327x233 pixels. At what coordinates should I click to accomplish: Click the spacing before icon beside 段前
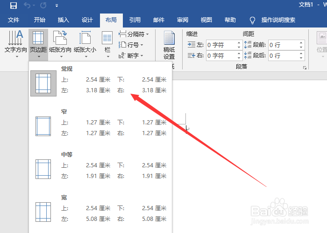pyautogui.click(x=248, y=45)
